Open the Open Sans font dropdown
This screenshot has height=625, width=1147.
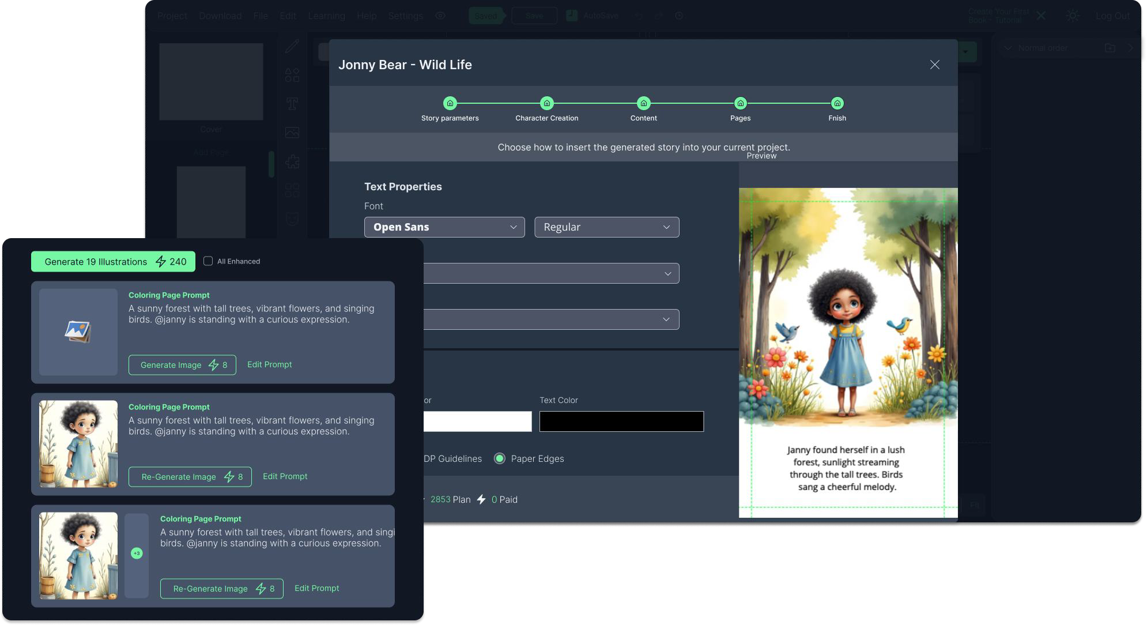point(444,227)
